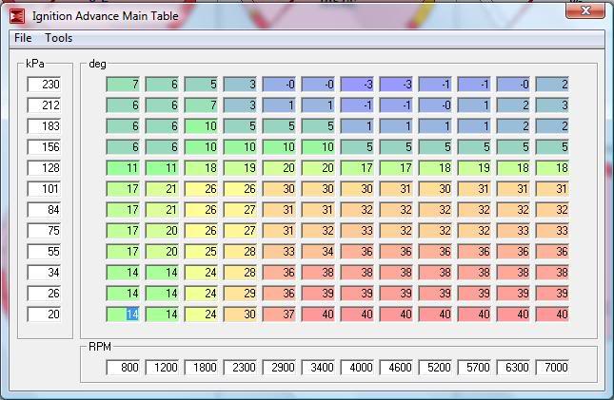Edit the 4000 RPM axis field
The image size is (614, 400).
(x=357, y=367)
